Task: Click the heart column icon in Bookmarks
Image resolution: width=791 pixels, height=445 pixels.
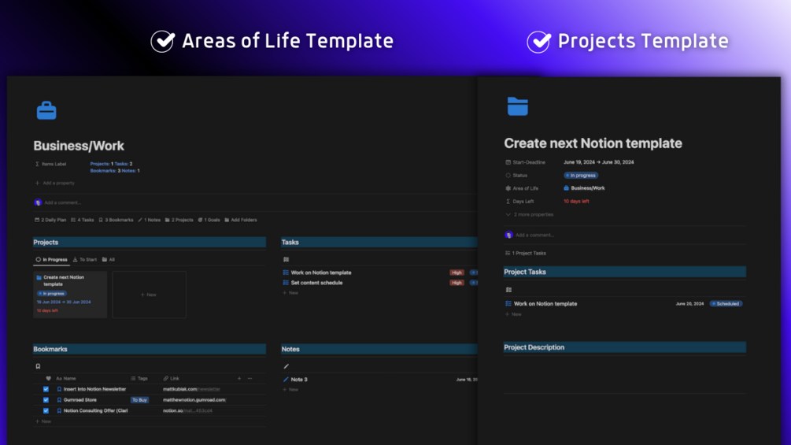Action: [49, 378]
